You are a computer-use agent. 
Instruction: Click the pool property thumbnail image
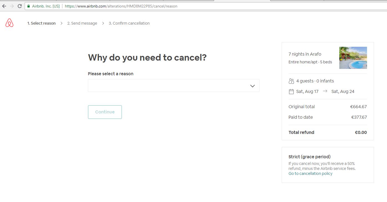pyautogui.click(x=353, y=58)
